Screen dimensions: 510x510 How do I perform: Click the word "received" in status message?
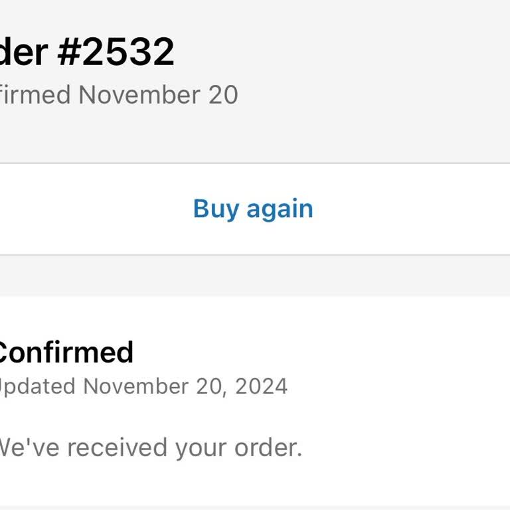tap(118, 448)
